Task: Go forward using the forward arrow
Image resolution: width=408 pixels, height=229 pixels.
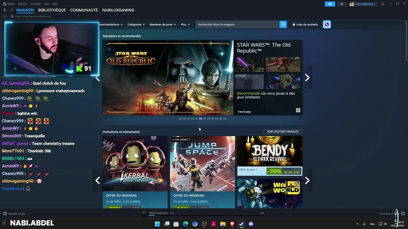Action: [x=11, y=10]
